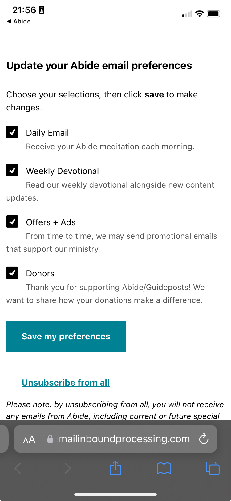Viewport: 231px width, 501px height.
Task: Tap the Safari share icon
Action: coord(115,468)
